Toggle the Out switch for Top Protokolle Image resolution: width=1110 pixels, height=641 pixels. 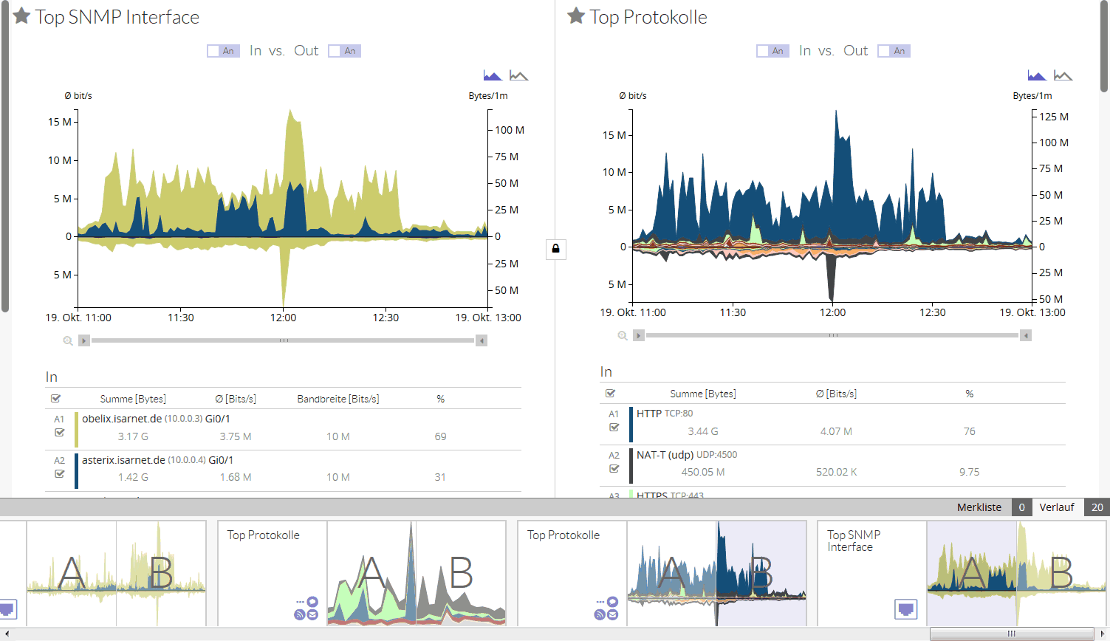(x=894, y=51)
